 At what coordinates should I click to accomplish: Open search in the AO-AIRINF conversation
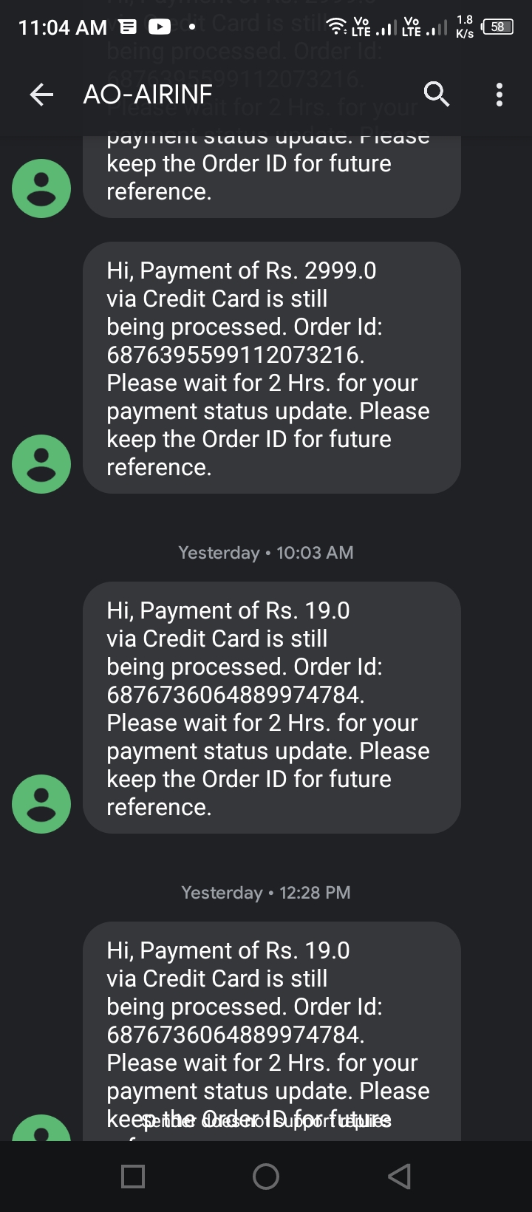tap(436, 94)
